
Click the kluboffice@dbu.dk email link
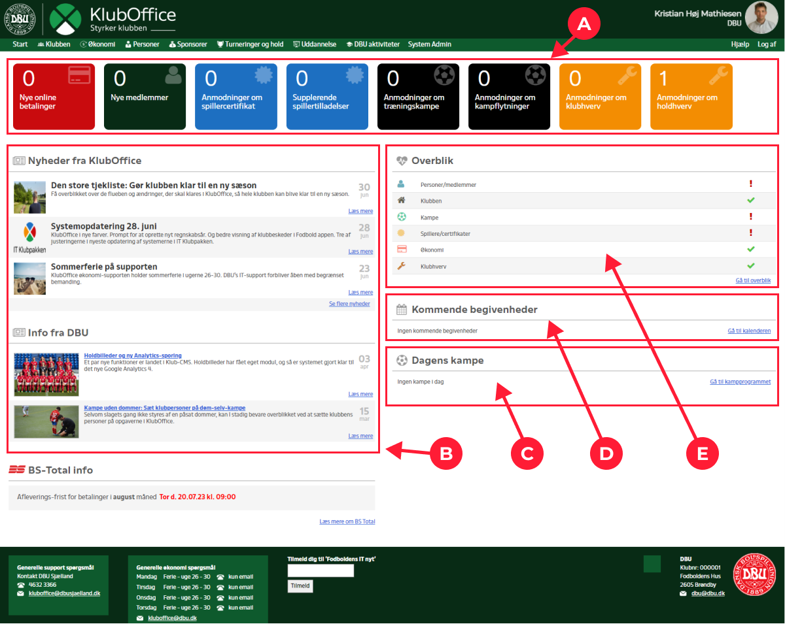(x=173, y=617)
